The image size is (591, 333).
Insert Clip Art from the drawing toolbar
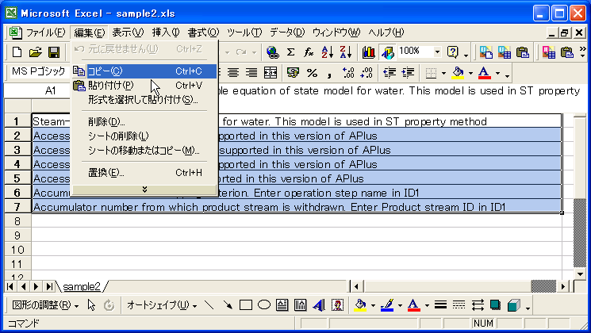coord(337,304)
